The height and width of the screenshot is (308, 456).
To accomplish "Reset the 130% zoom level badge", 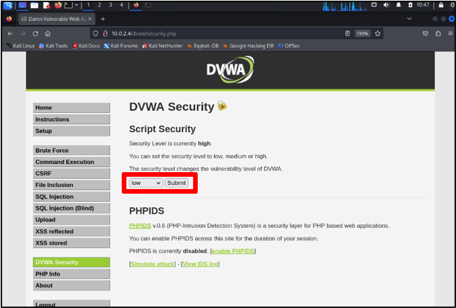I will coord(363,34).
